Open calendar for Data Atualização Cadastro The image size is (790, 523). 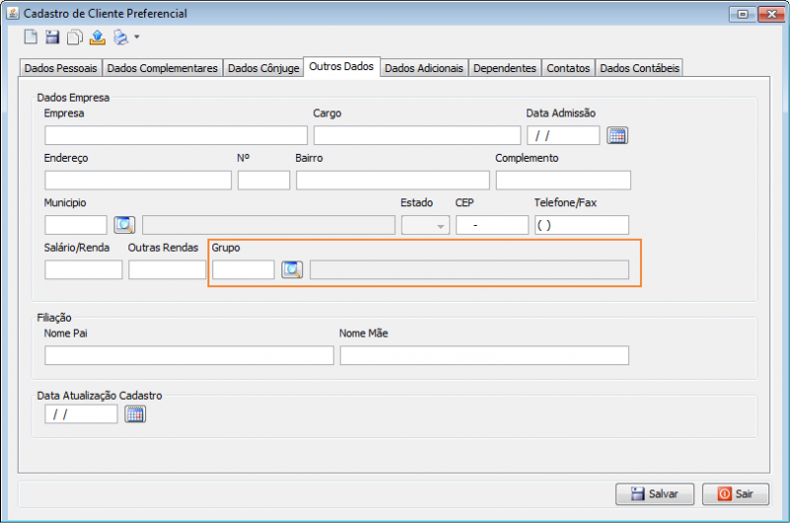click(135, 414)
